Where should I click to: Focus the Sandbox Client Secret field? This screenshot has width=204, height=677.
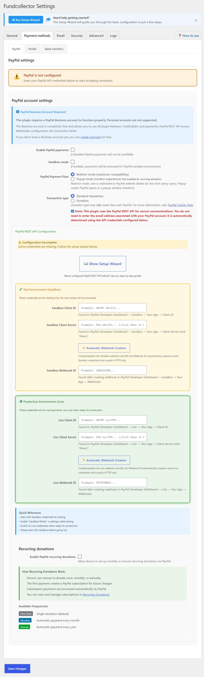pyautogui.click(x=112, y=325)
